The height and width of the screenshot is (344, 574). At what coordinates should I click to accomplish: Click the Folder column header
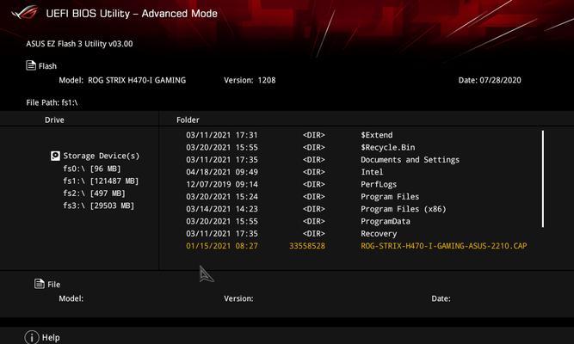click(188, 120)
